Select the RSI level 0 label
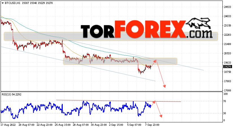234x128 pixels. click(224, 120)
